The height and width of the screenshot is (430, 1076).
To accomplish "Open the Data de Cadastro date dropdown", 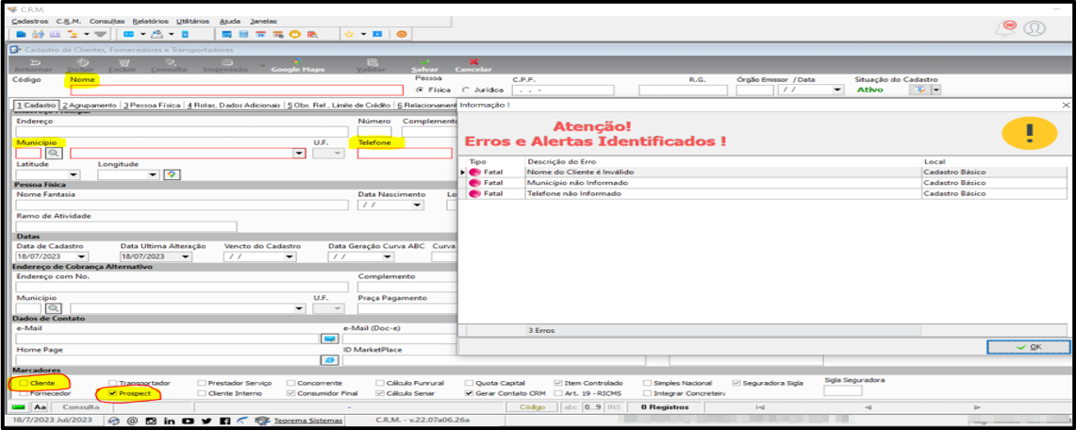I will (x=81, y=256).
